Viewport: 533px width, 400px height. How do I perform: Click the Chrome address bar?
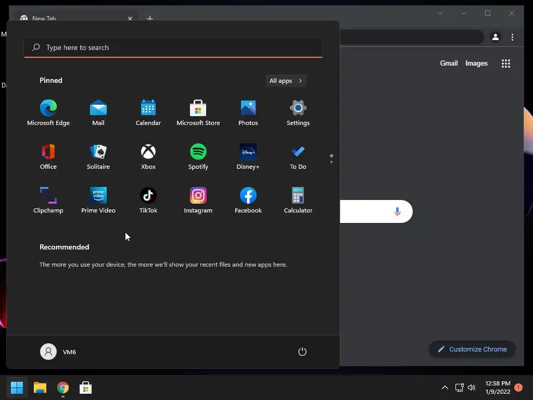click(411, 37)
